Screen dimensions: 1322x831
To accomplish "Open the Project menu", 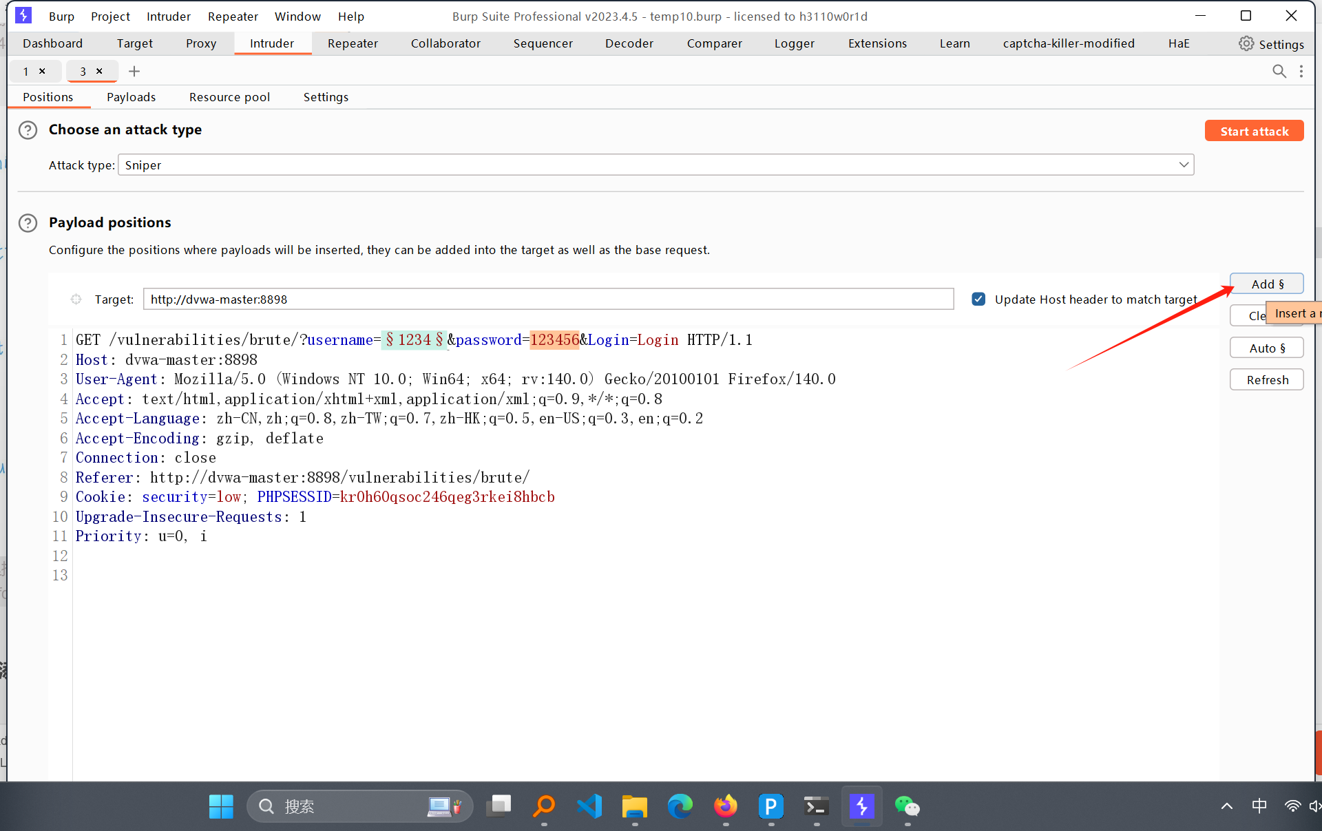I will (x=110, y=16).
